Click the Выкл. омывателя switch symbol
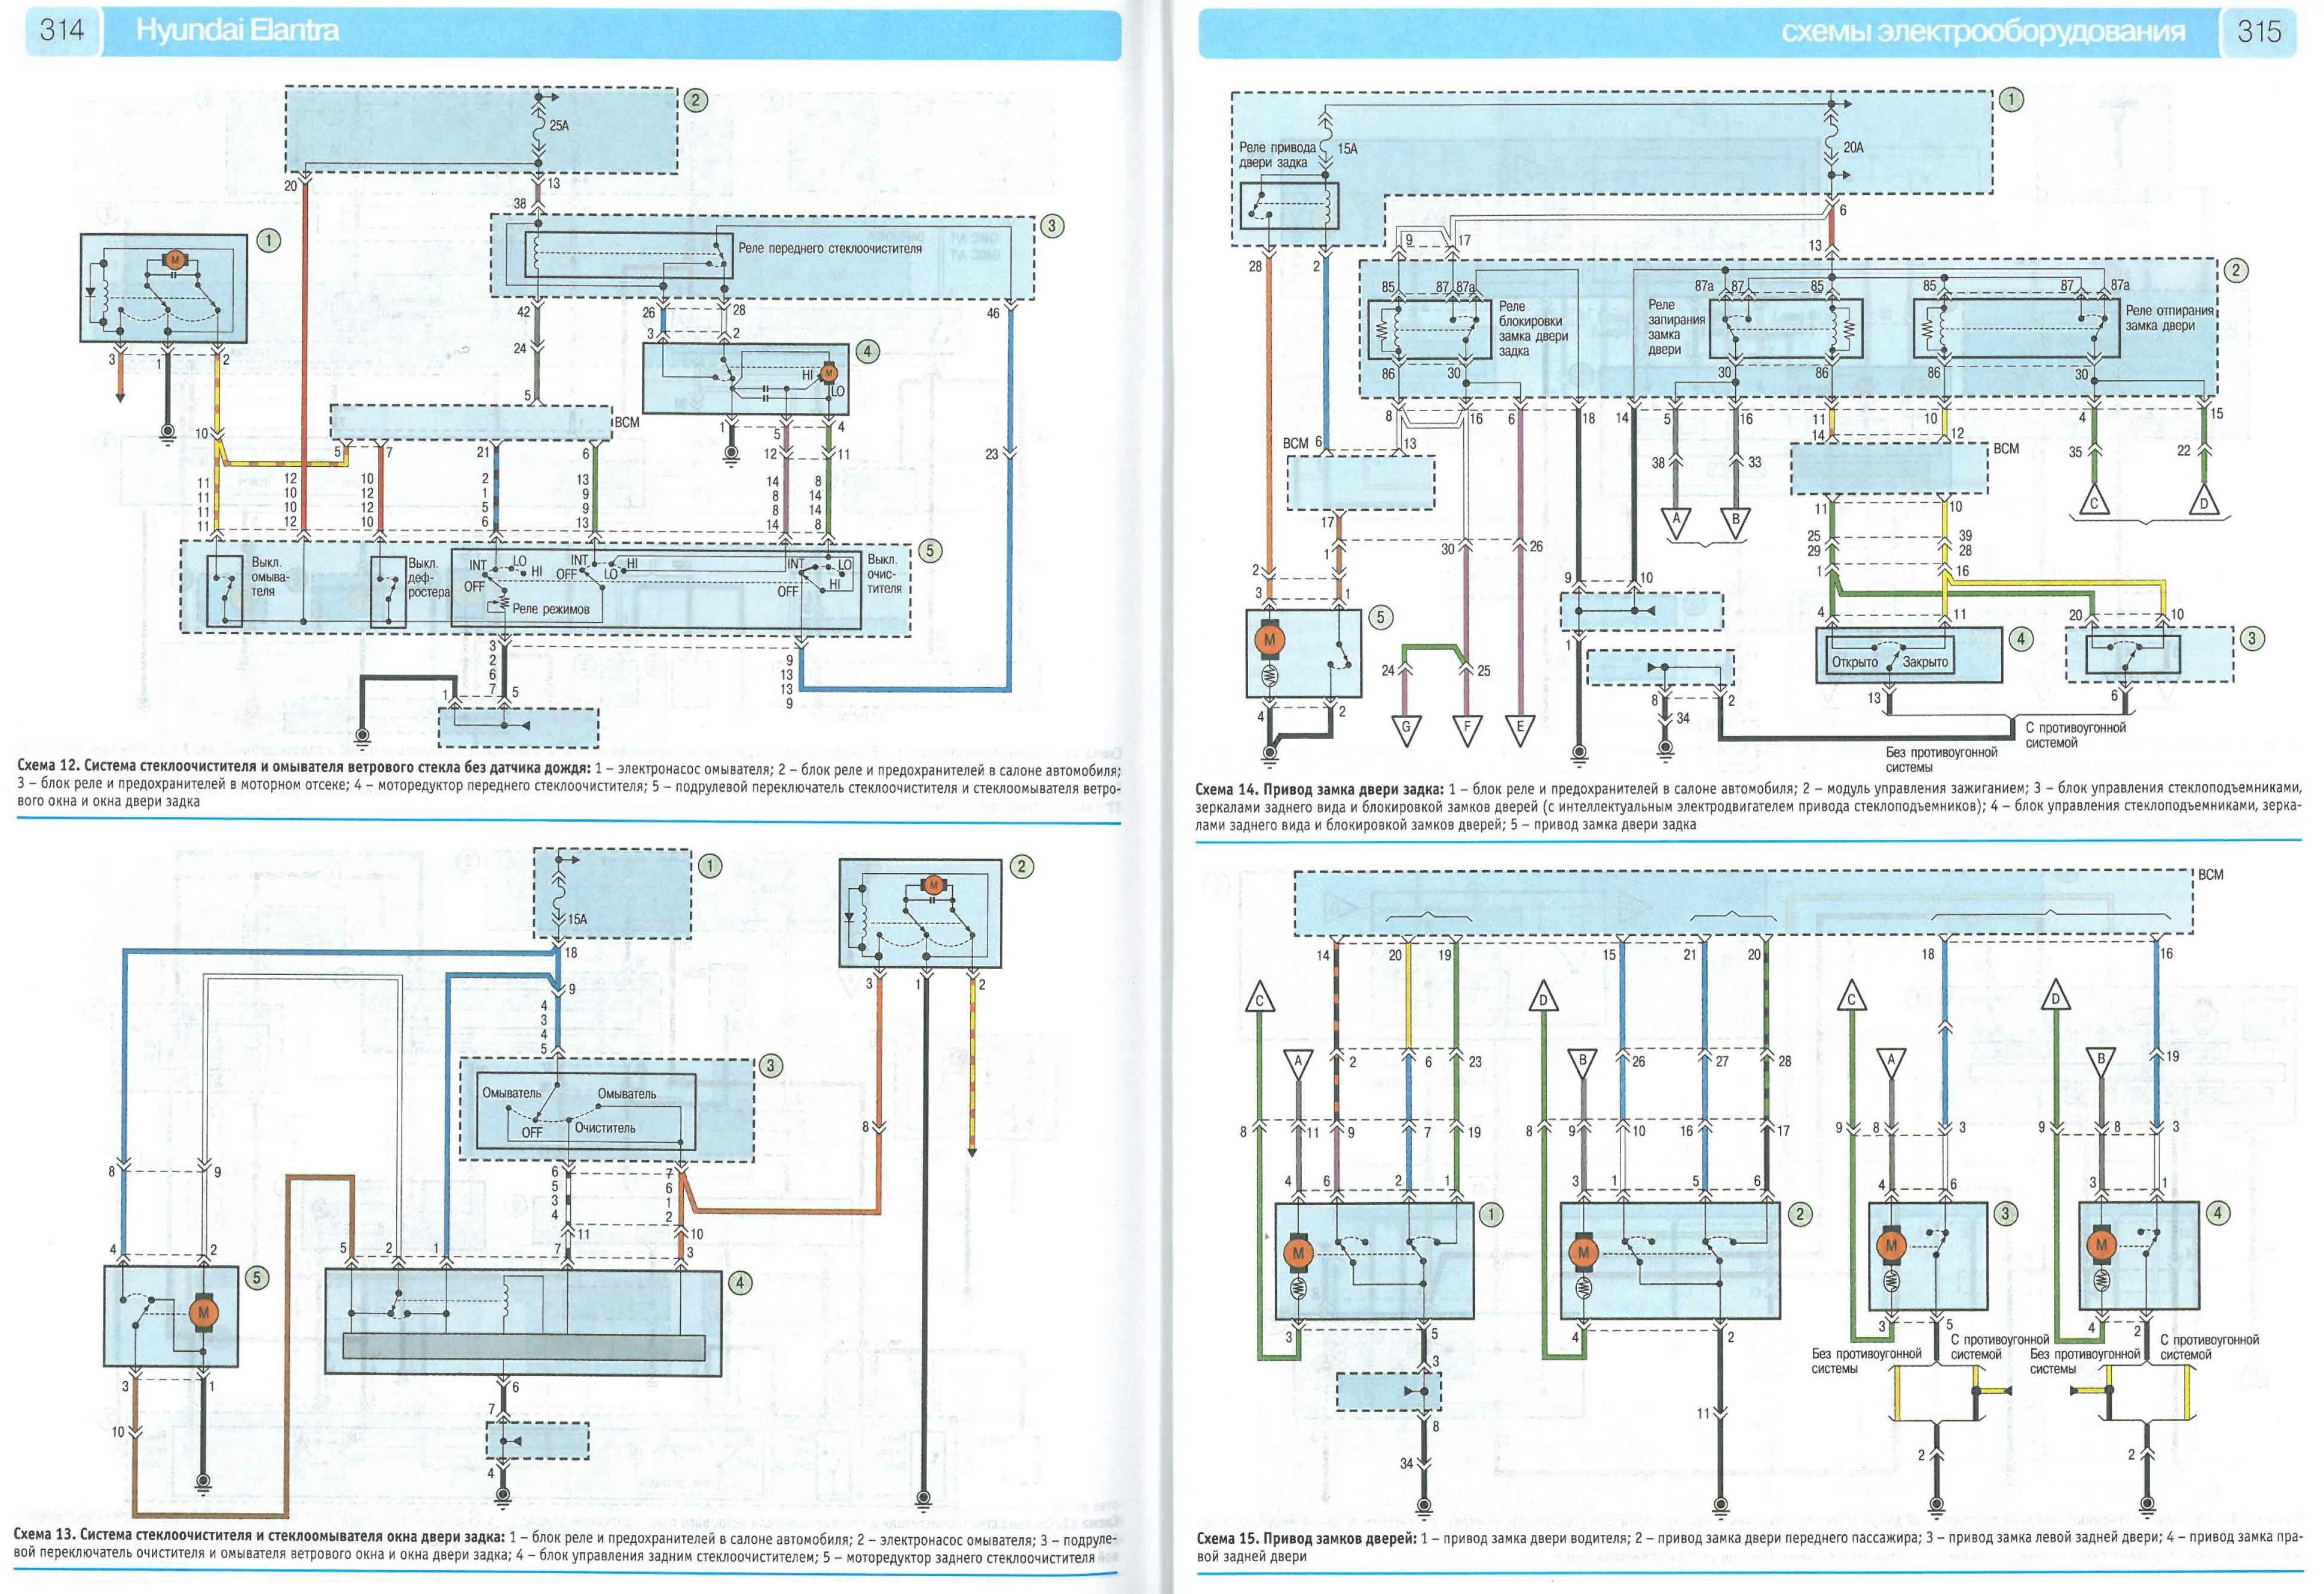The width and height of the screenshot is (2324, 1594). [x=224, y=592]
